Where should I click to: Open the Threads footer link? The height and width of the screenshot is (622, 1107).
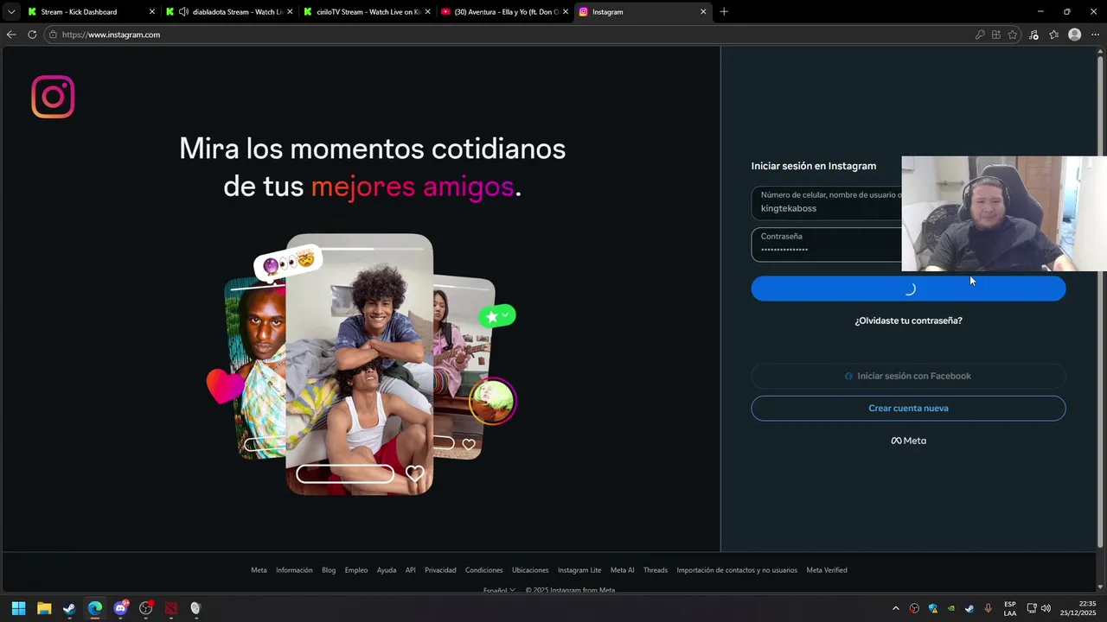(656, 570)
